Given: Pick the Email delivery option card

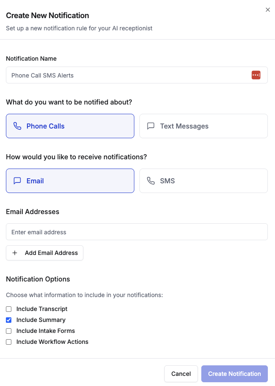Looking at the screenshot, I should point(70,181).
